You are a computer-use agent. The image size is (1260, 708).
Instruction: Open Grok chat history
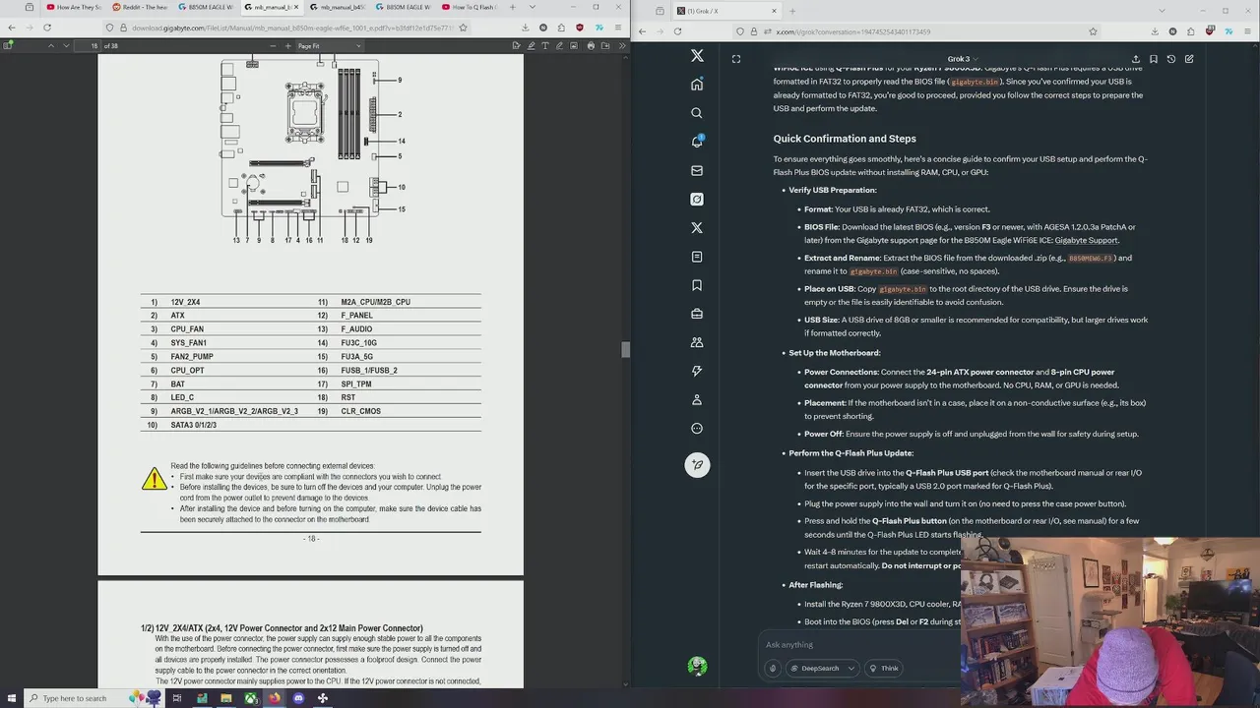point(1171,59)
